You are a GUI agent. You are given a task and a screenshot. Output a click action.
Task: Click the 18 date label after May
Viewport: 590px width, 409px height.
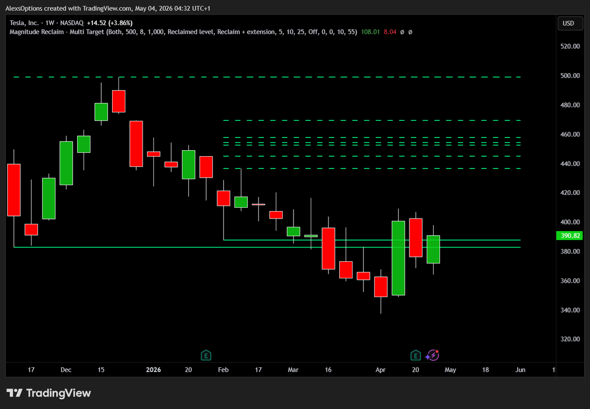(x=485, y=370)
